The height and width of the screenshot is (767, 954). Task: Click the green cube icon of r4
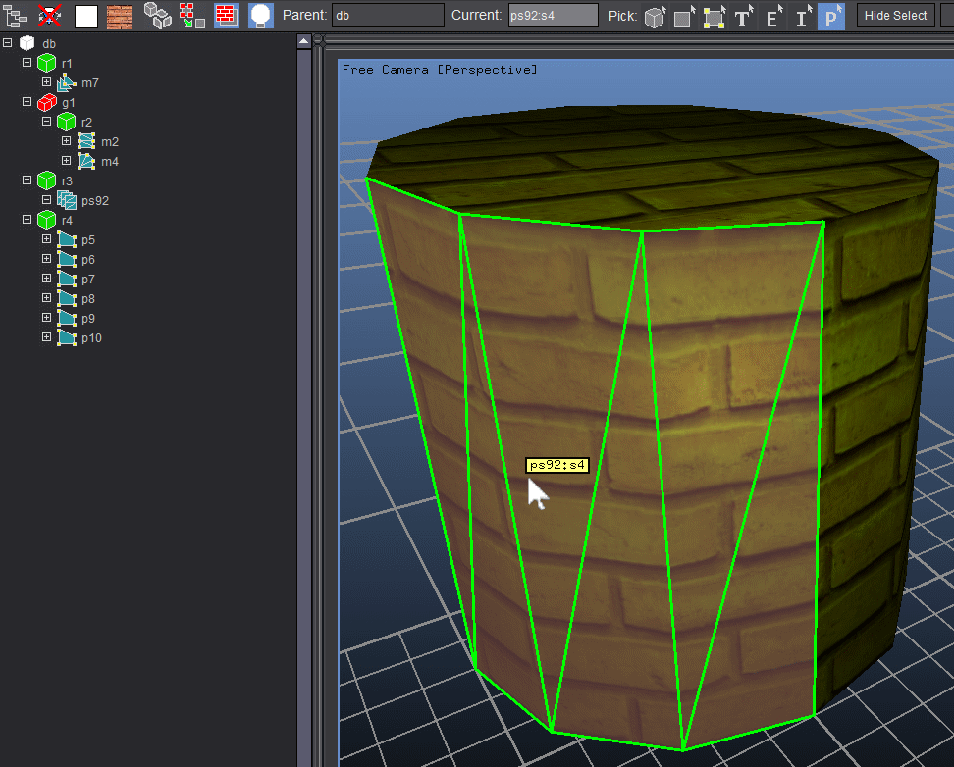coord(47,220)
